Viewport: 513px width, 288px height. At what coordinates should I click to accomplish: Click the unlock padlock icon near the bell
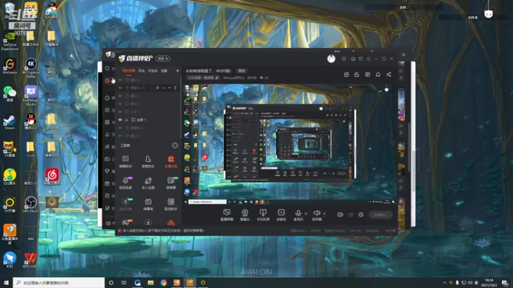pyautogui.click(x=357, y=74)
